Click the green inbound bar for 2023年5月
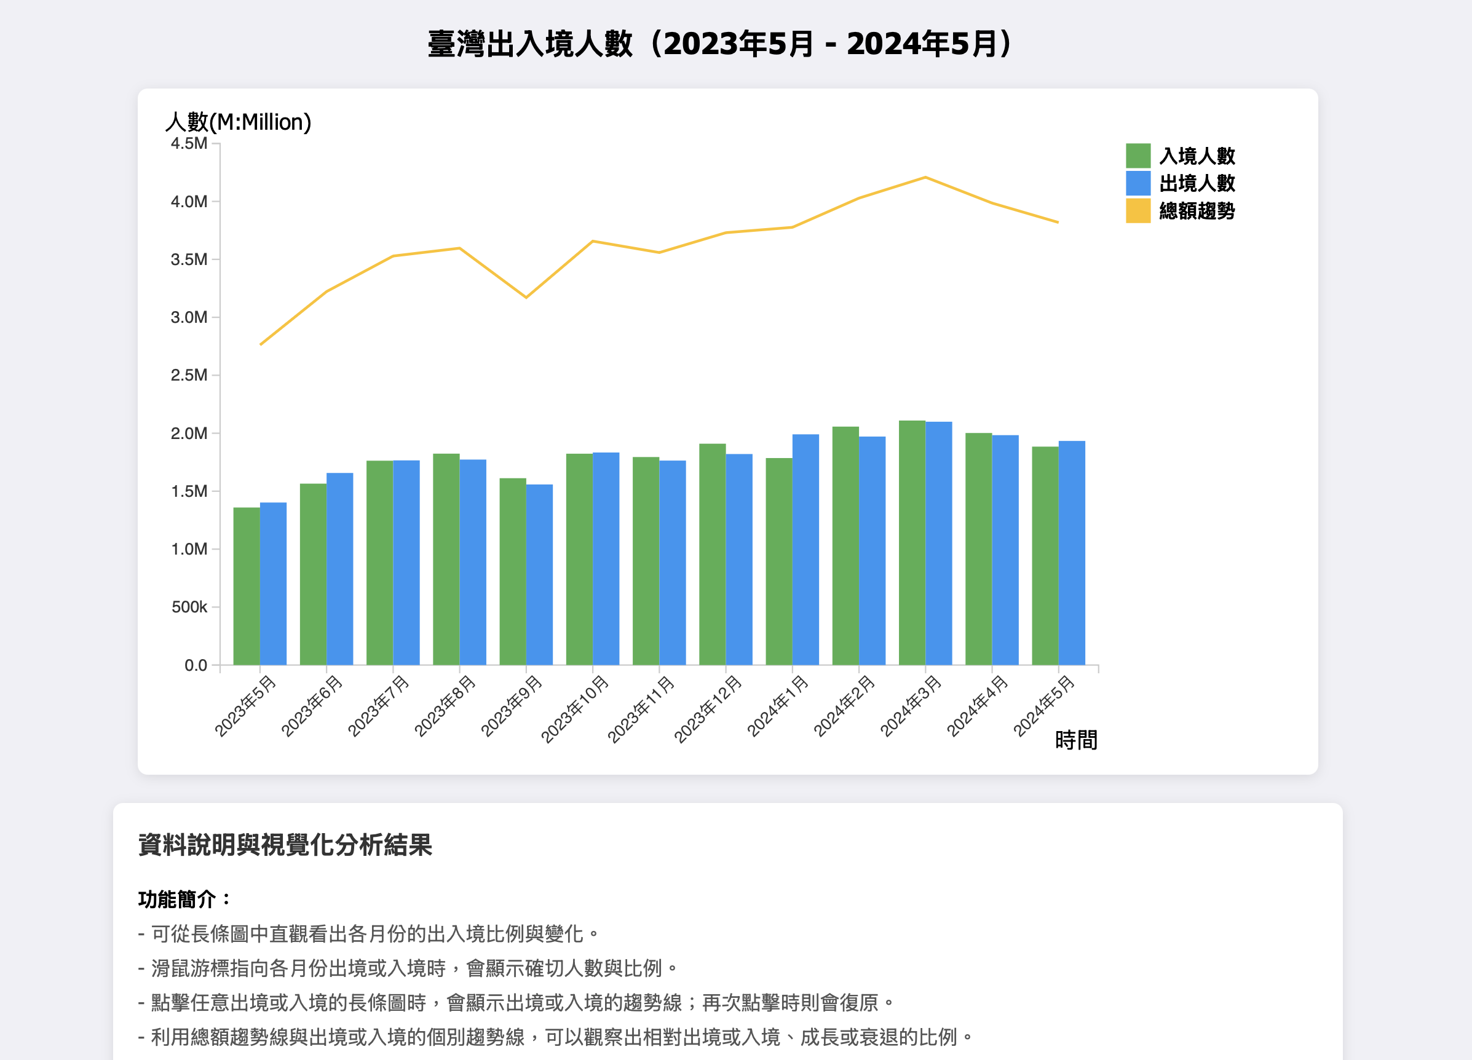This screenshot has height=1060, width=1472. (247, 586)
